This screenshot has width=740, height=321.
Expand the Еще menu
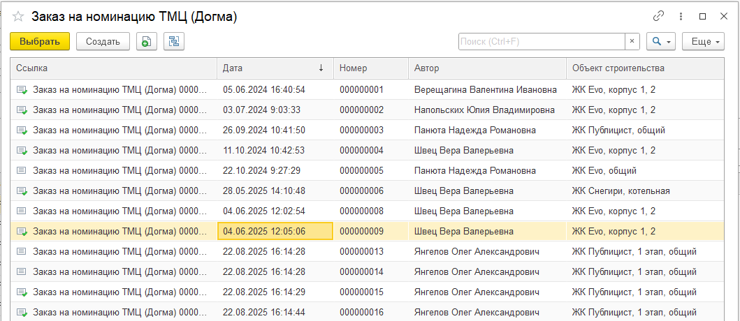point(703,42)
